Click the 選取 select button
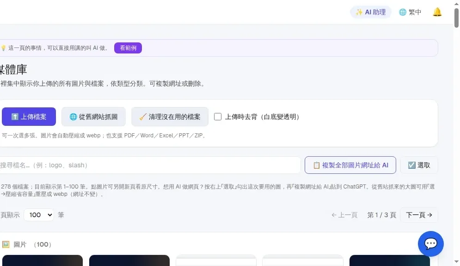 click(419, 165)
